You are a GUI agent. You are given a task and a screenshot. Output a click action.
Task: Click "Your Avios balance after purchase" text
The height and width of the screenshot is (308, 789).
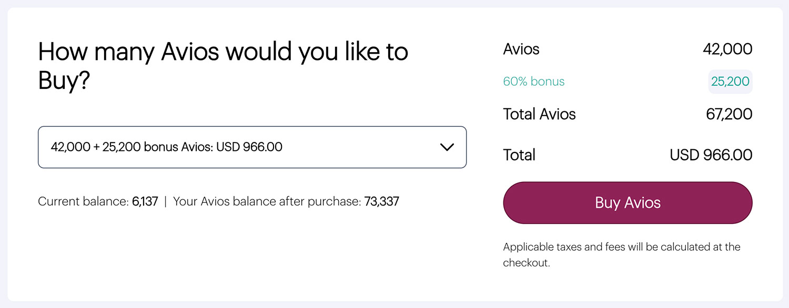[267, 201]
